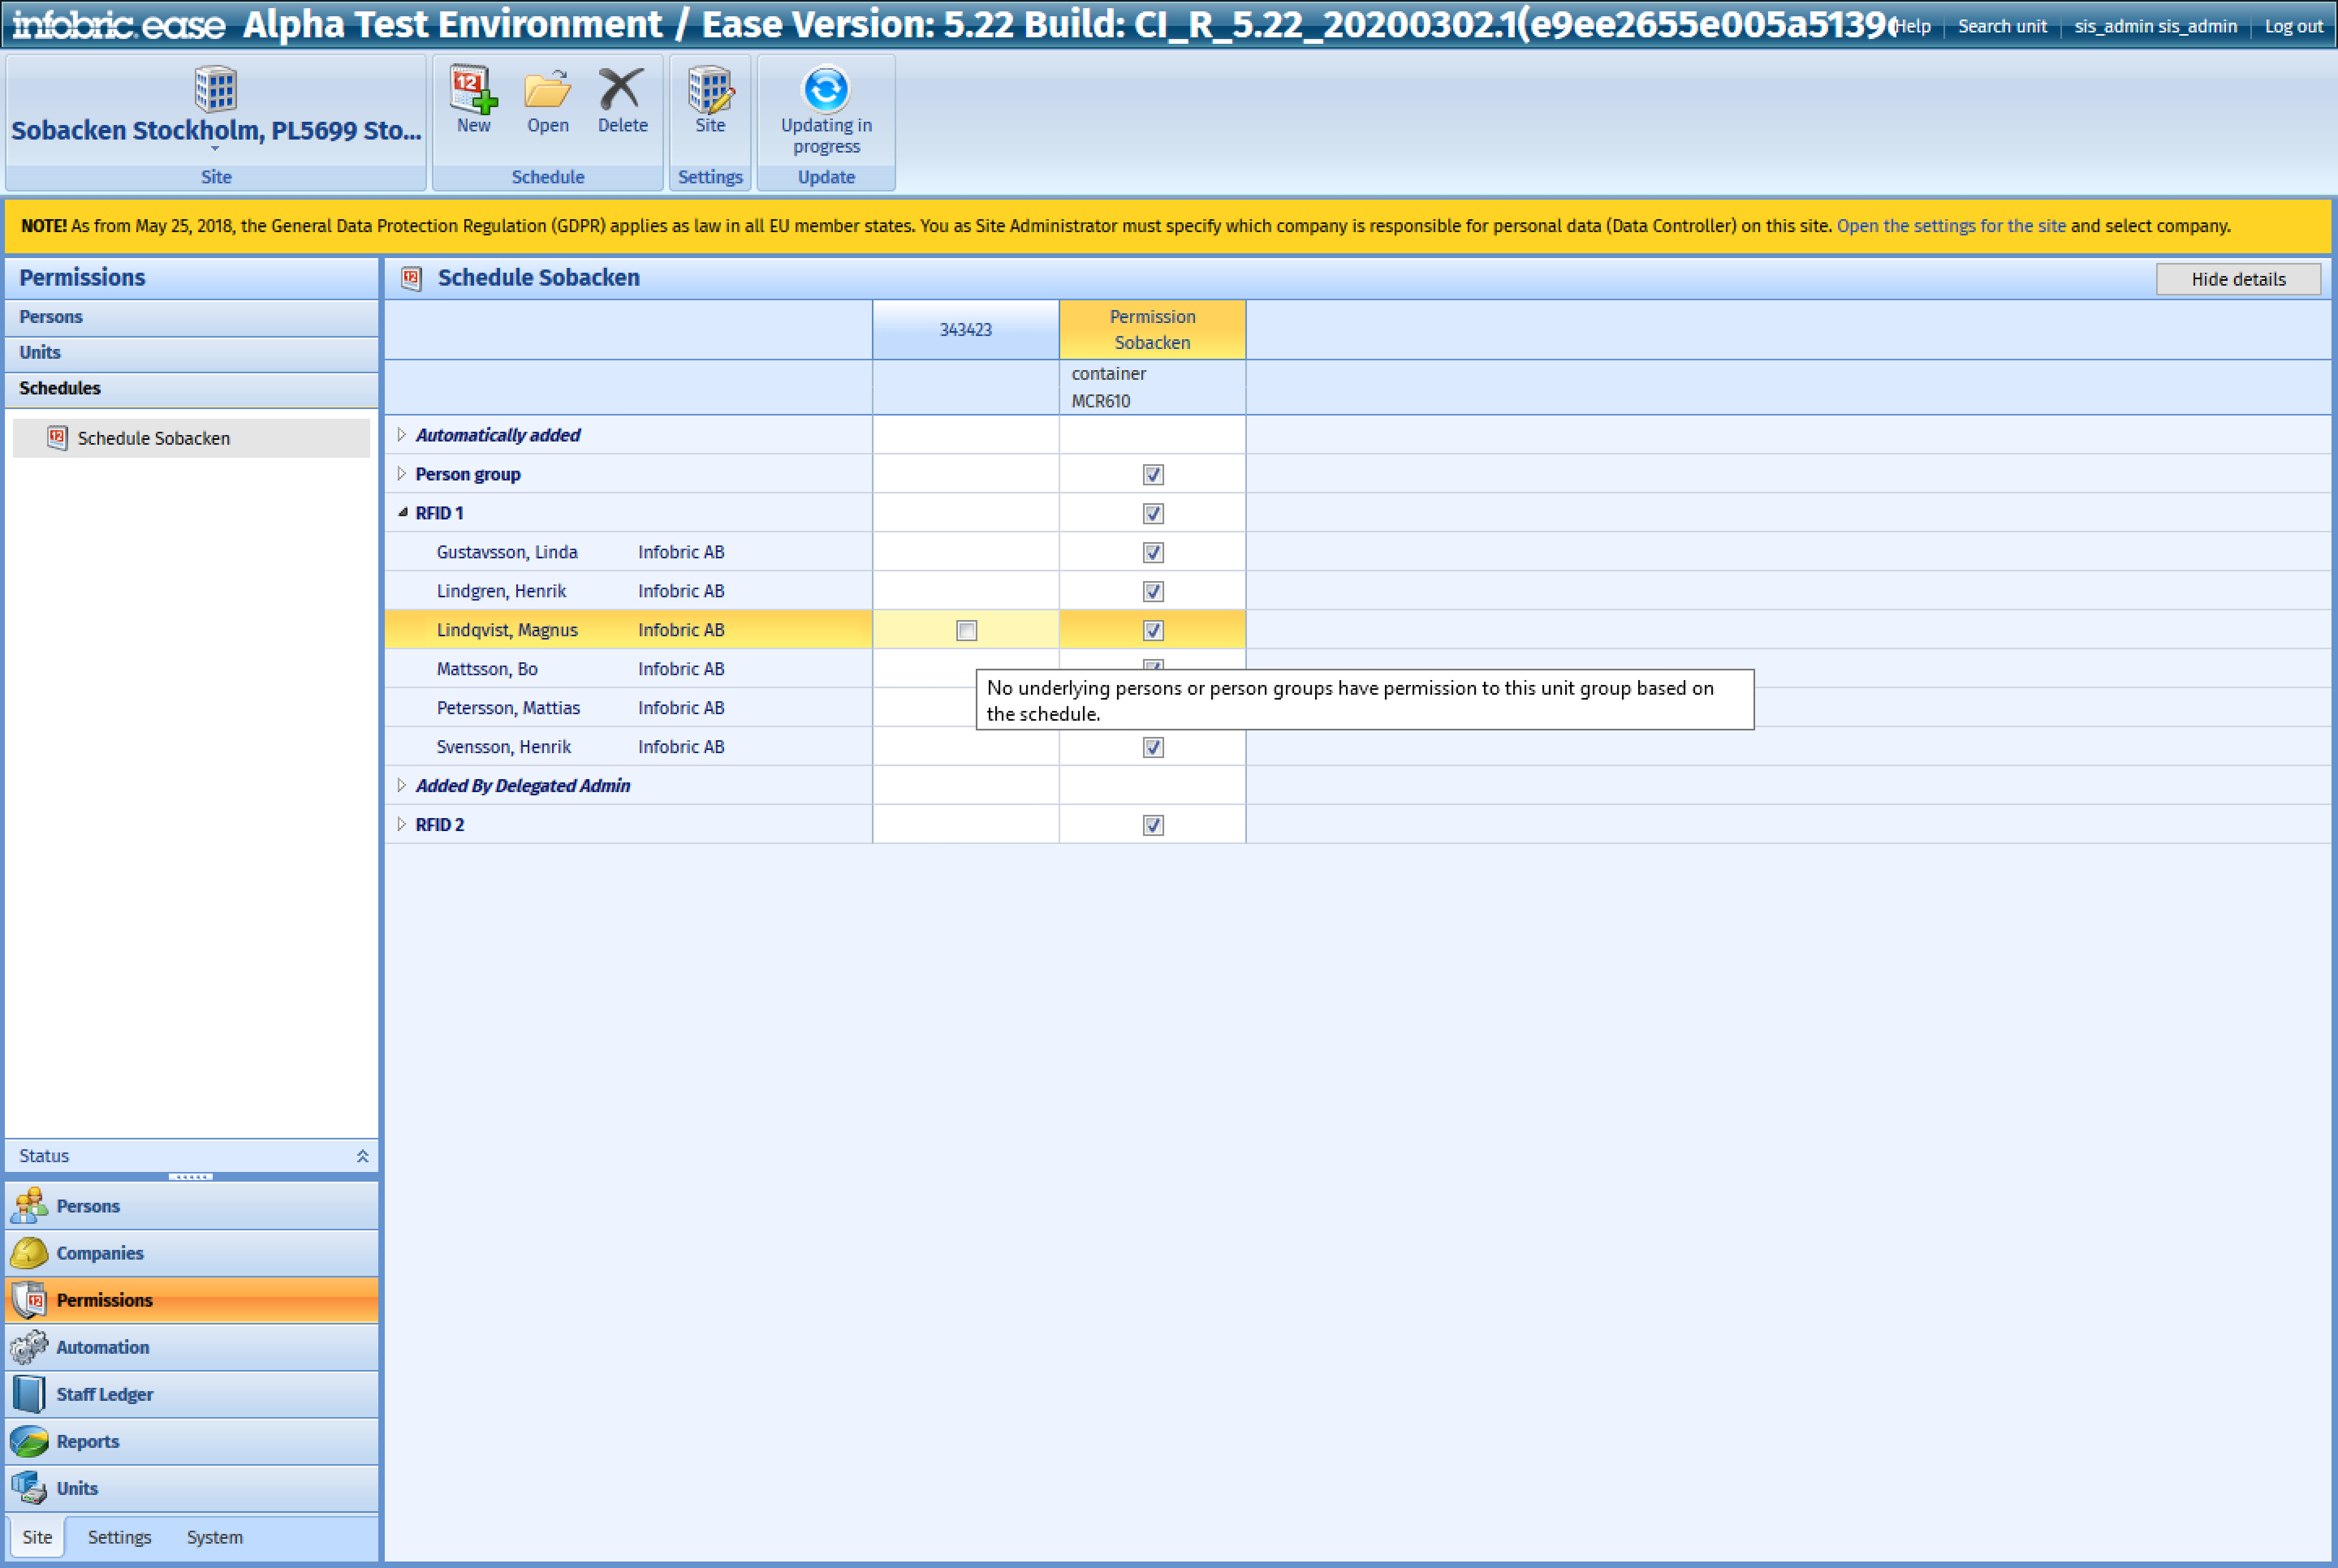This screenshot has height=1568, width=2338.
Task: Open the Help link in header
Action: (x=1913, y=26)
